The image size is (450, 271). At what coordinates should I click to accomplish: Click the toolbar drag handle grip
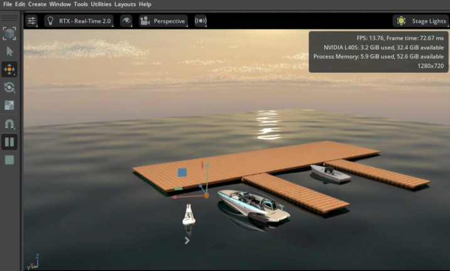point(9,18)
